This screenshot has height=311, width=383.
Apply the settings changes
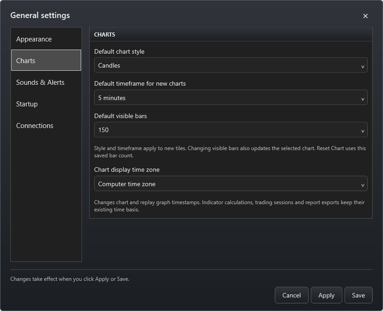point(326,295)
